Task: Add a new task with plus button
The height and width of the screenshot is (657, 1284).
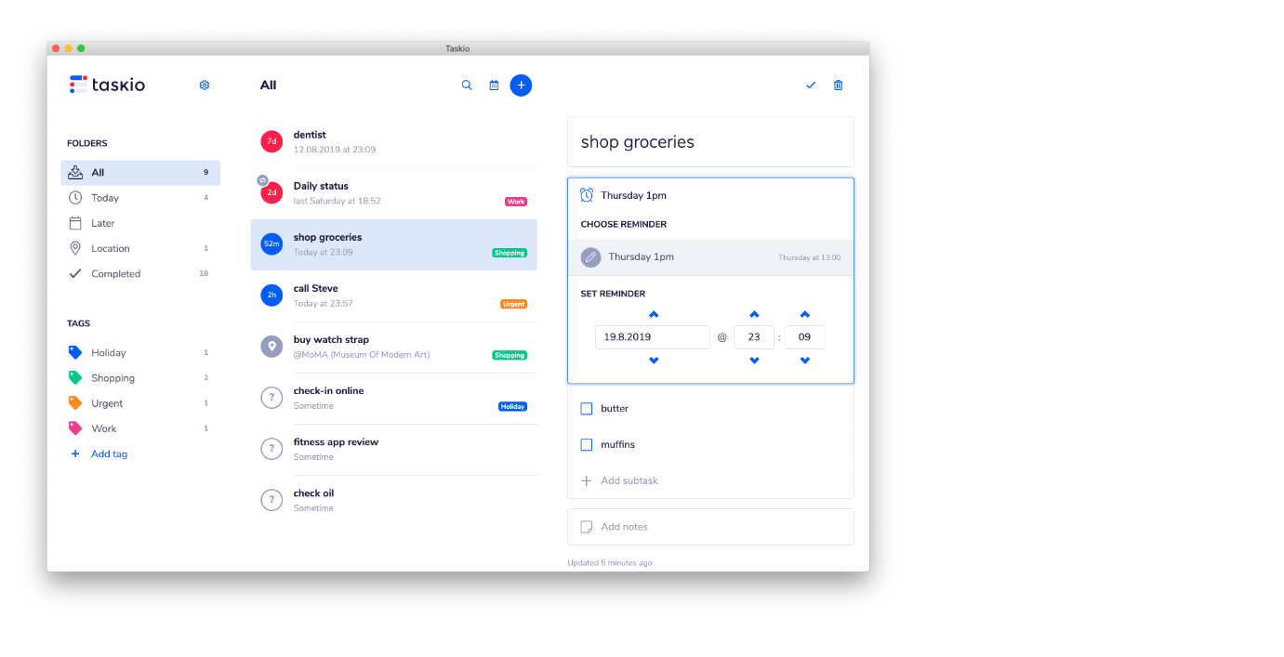Action: (x=521, y=85)
